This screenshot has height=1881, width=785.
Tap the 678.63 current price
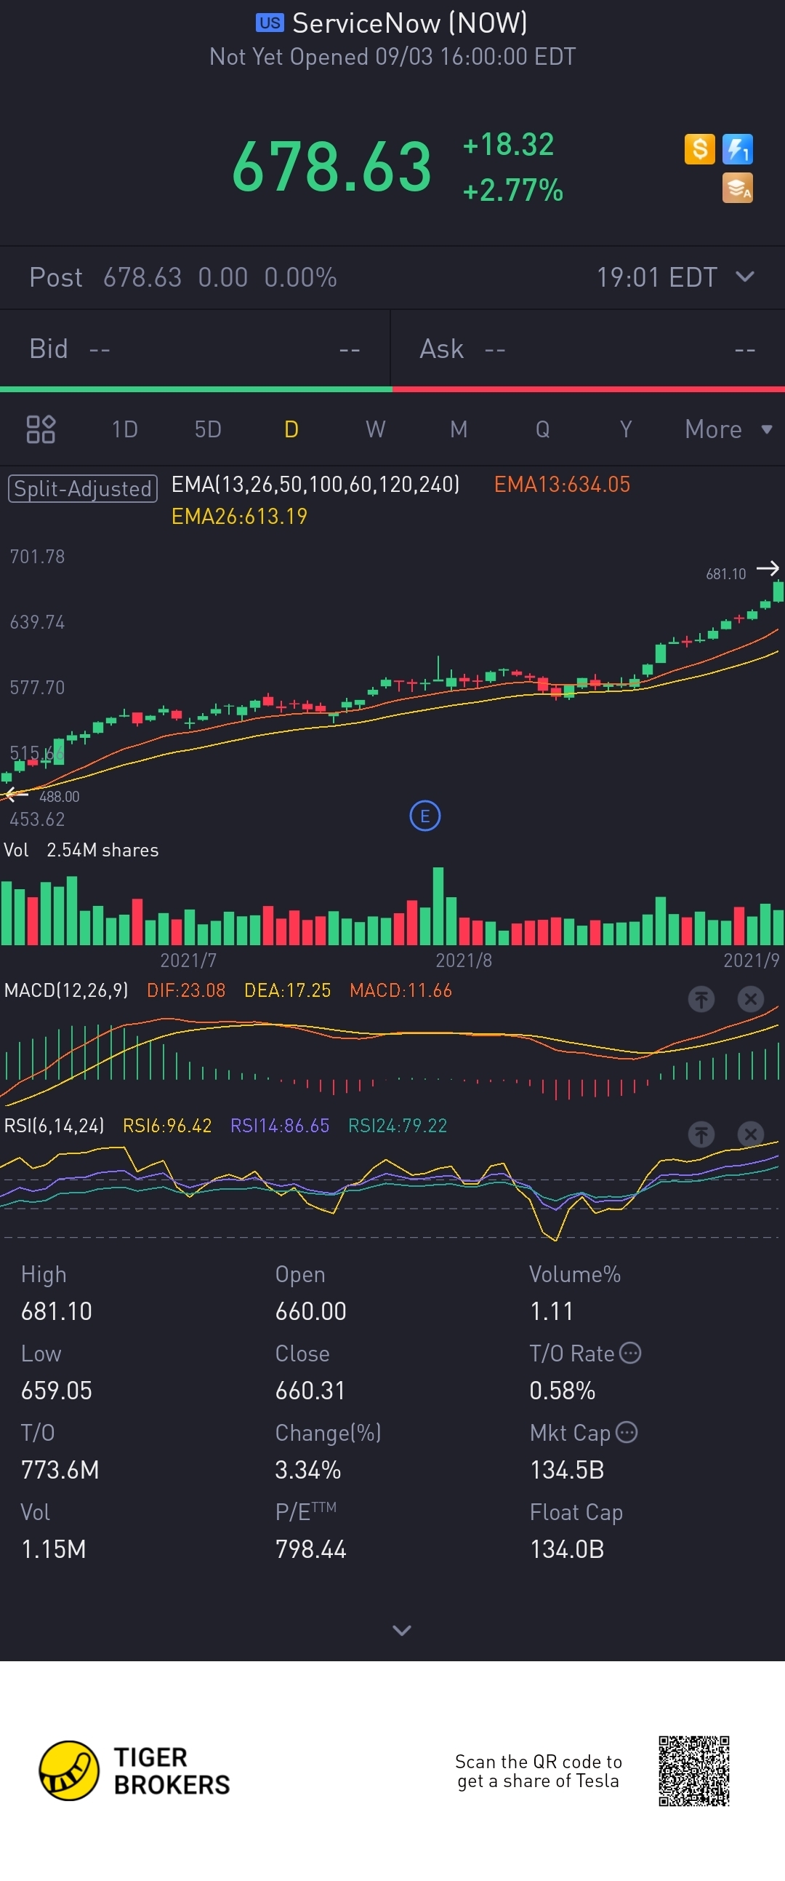tap(332, 167)
